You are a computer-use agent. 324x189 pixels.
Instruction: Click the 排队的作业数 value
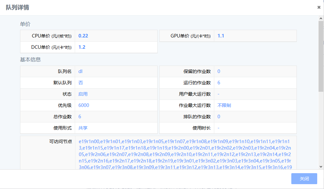219,117
